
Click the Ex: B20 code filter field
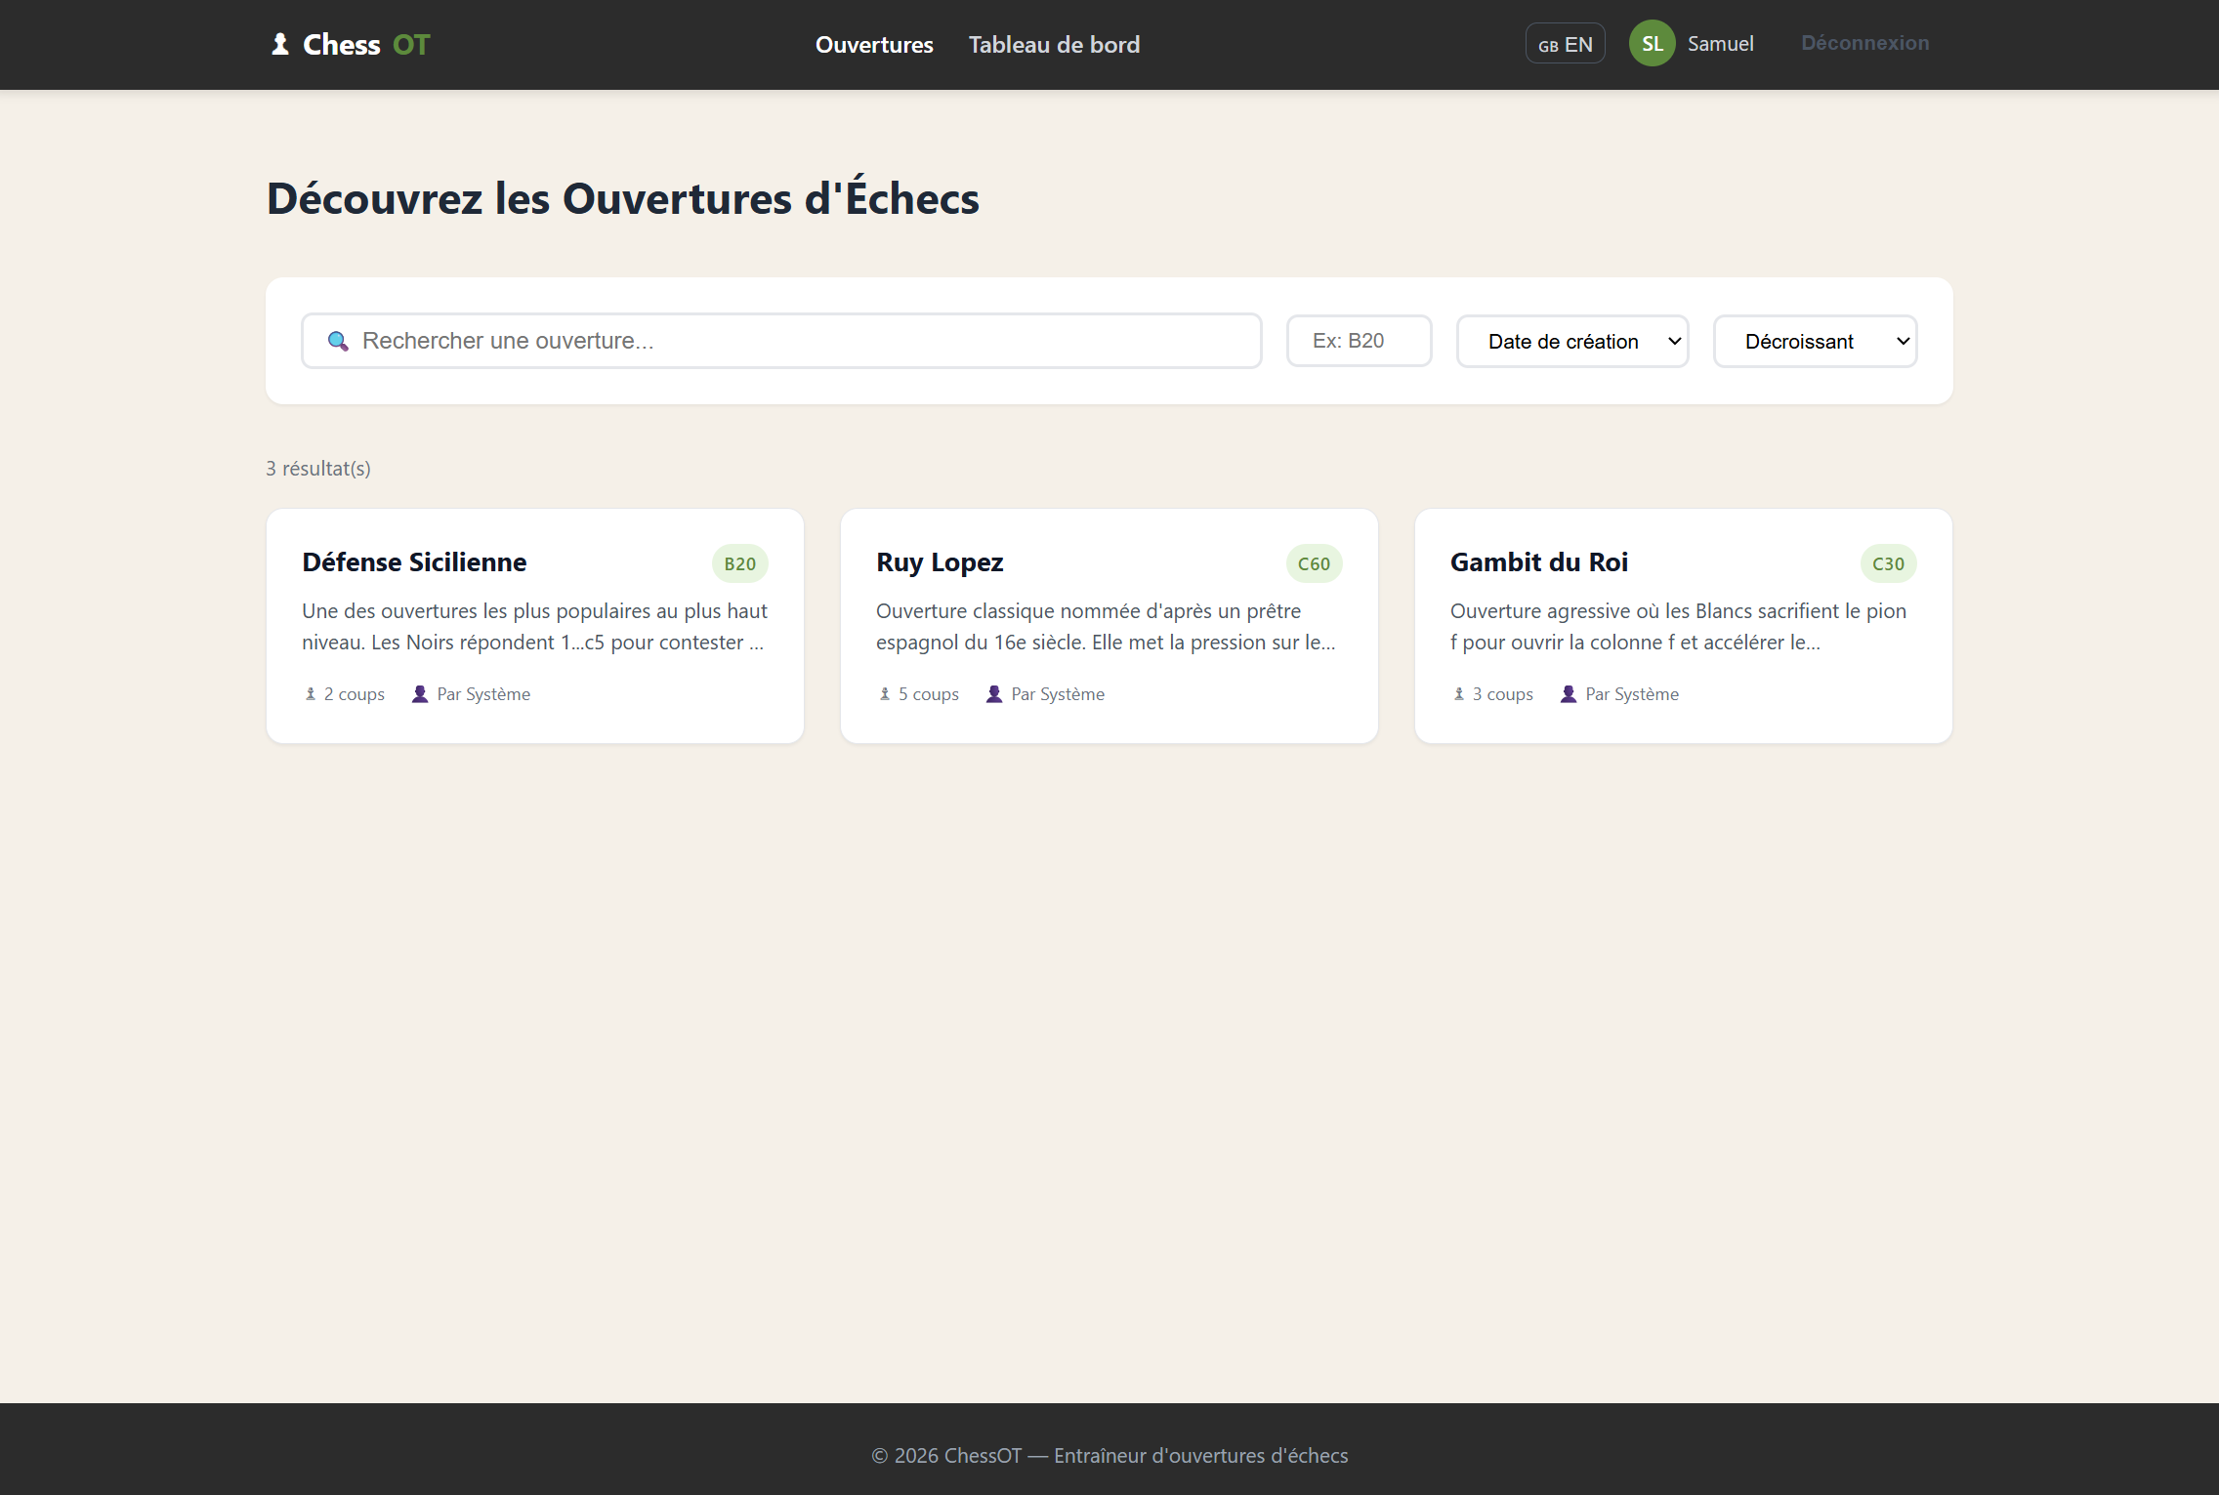(x=1359, y=341)
